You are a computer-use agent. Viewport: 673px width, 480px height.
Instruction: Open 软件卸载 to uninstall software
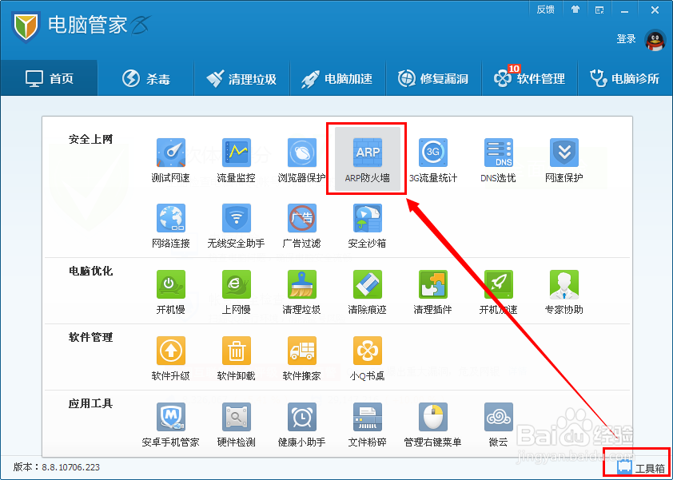click(236, 355)
